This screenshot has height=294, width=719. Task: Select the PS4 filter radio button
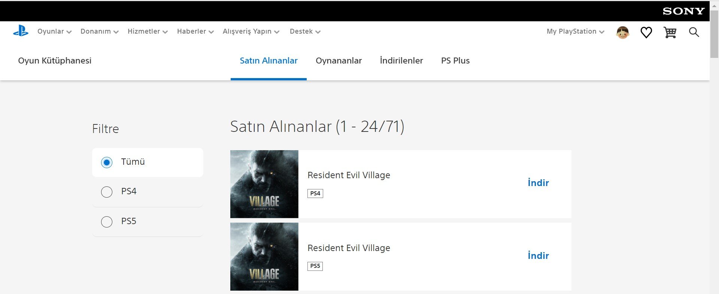click(x=107, y=192)
